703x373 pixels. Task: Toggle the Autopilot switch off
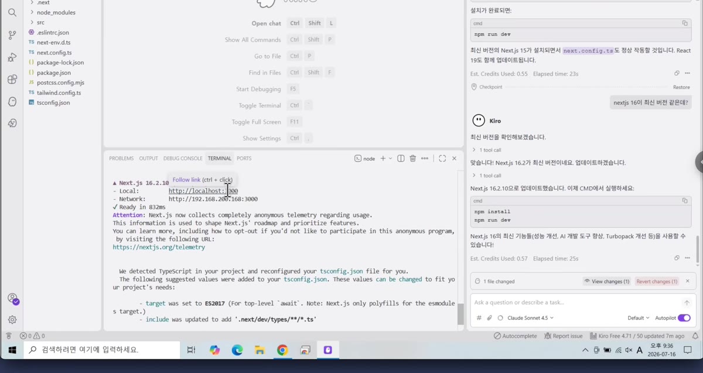pyautogui.click(x=684, y=318)
